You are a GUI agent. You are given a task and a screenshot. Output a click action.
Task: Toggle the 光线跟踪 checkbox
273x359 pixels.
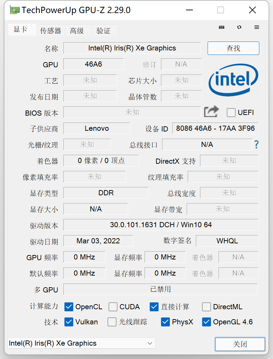112,322
